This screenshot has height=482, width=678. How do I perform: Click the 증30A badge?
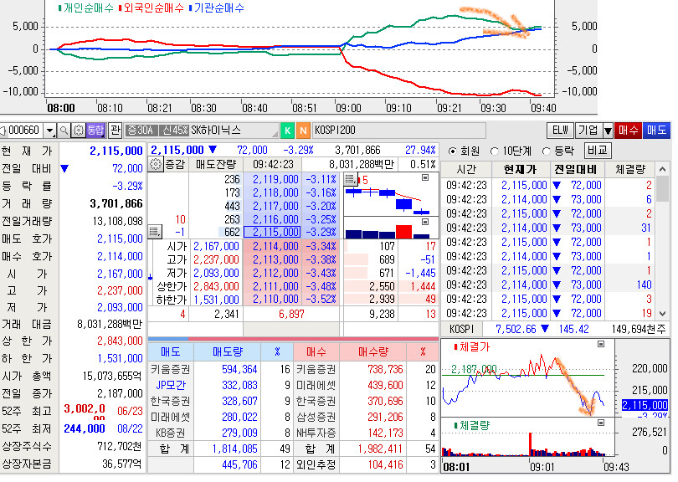coord(141,131)
